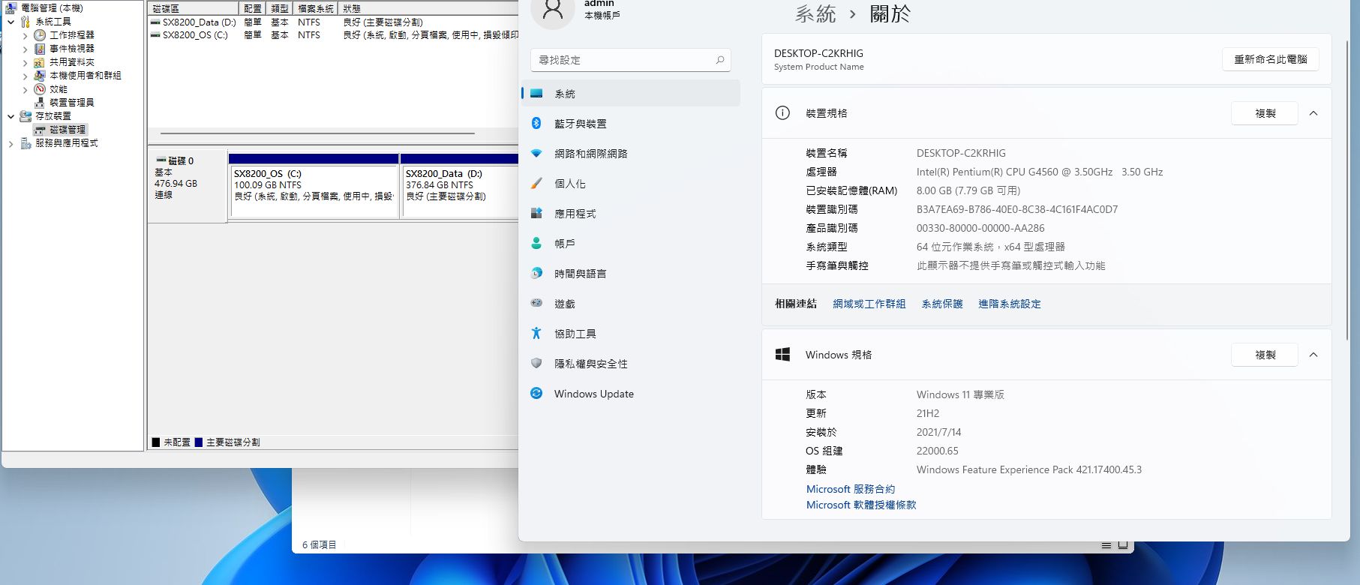Click the globe clock icon beside 時間與語言
The height and width of the screenshot is (585, 1360).
tap(536, 273)
